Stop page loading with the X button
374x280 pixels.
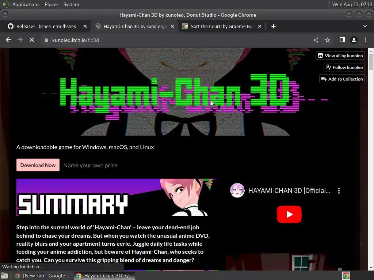click(32, 40)
